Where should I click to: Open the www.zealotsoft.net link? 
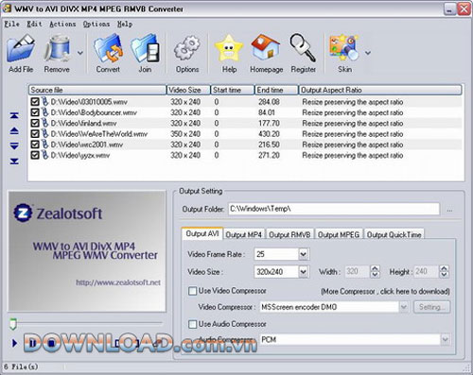118,282
